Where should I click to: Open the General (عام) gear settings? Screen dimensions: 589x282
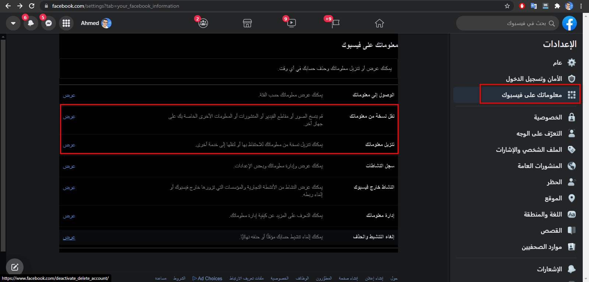point(572,63)
